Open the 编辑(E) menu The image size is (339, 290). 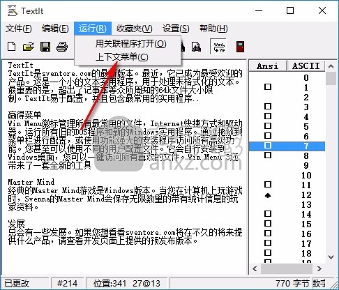[x=55, y=29]
